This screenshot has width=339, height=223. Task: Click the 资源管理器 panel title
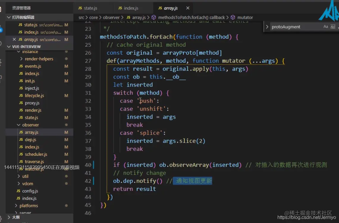21,8
